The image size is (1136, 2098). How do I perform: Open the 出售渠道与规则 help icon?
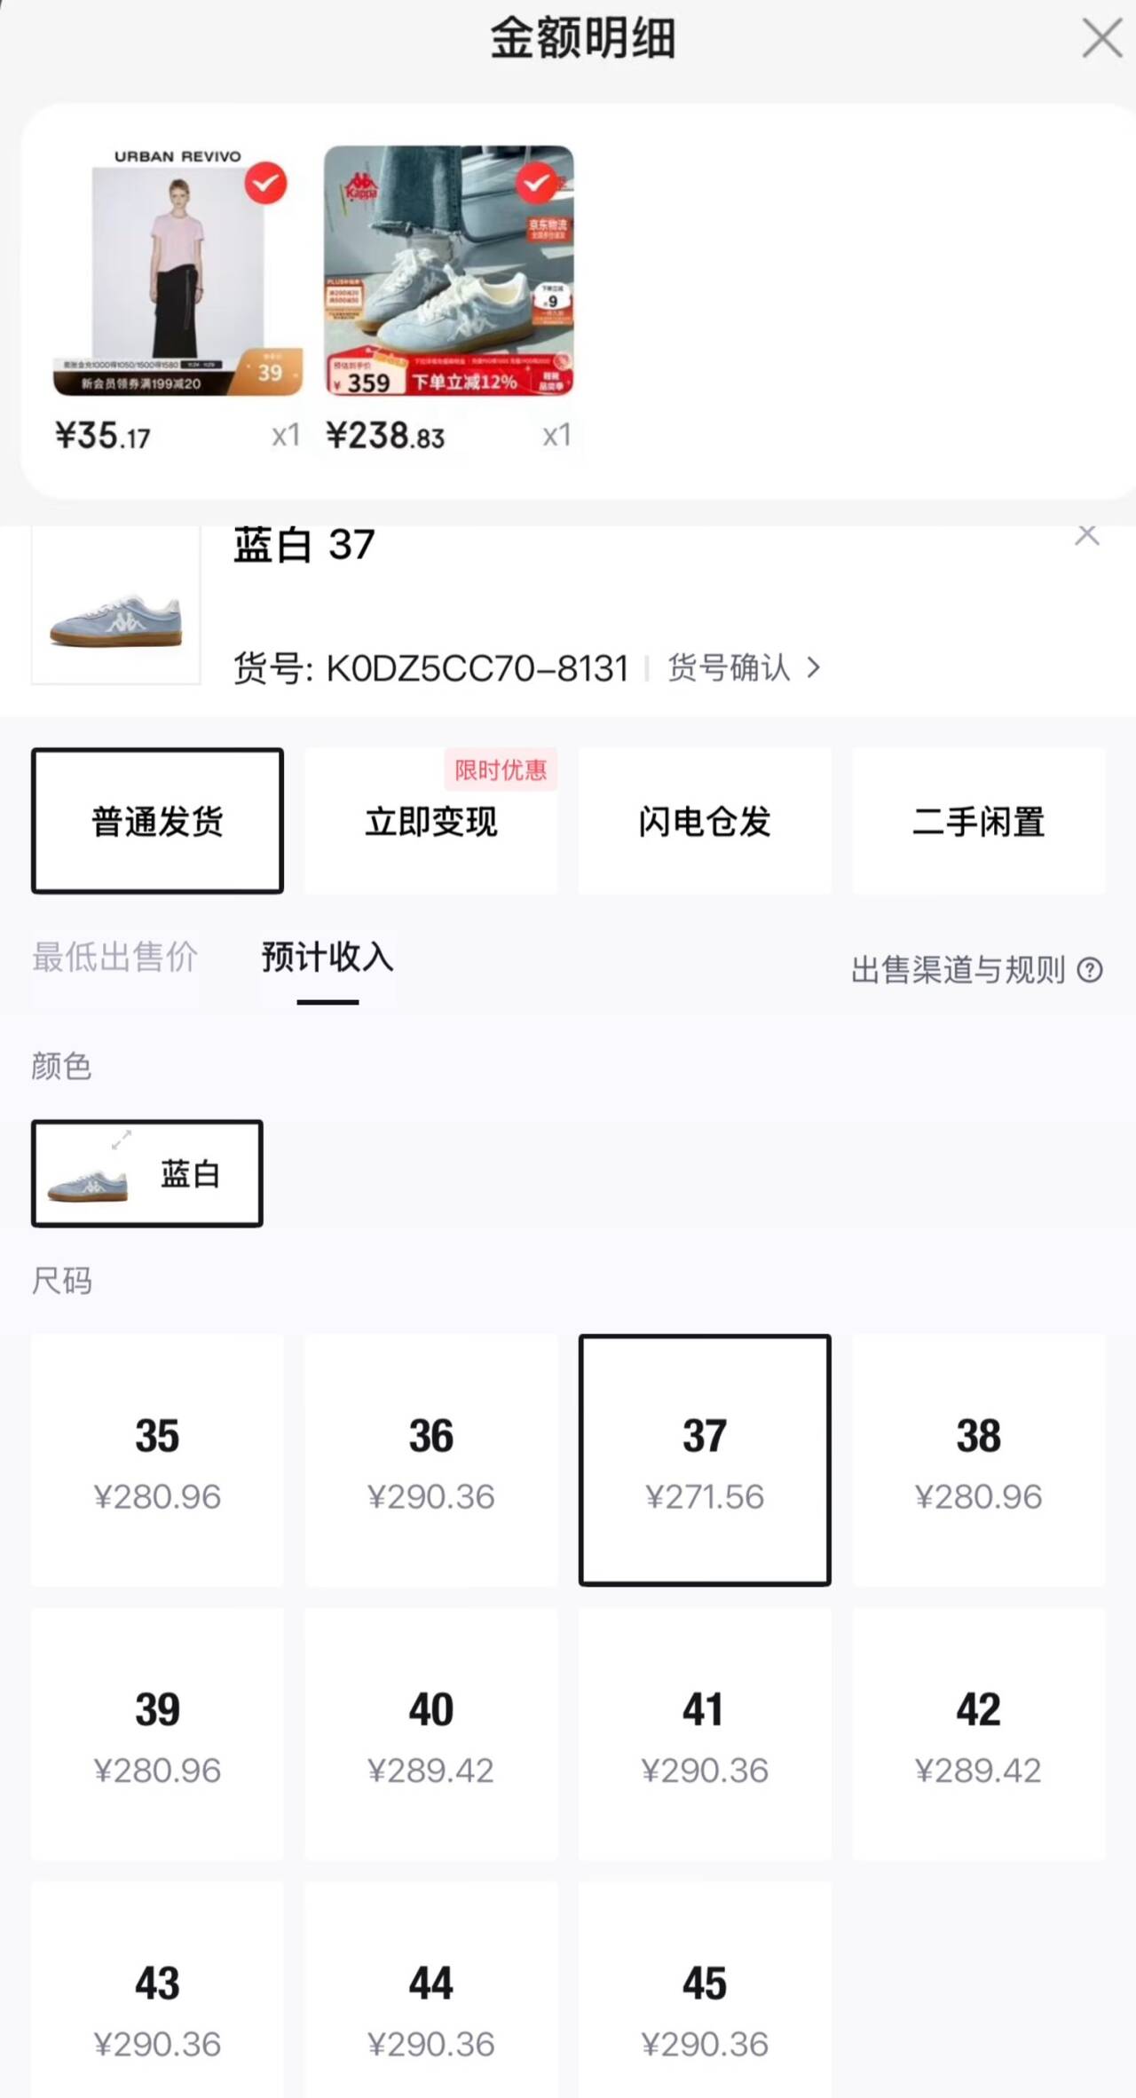[1090, 970]
